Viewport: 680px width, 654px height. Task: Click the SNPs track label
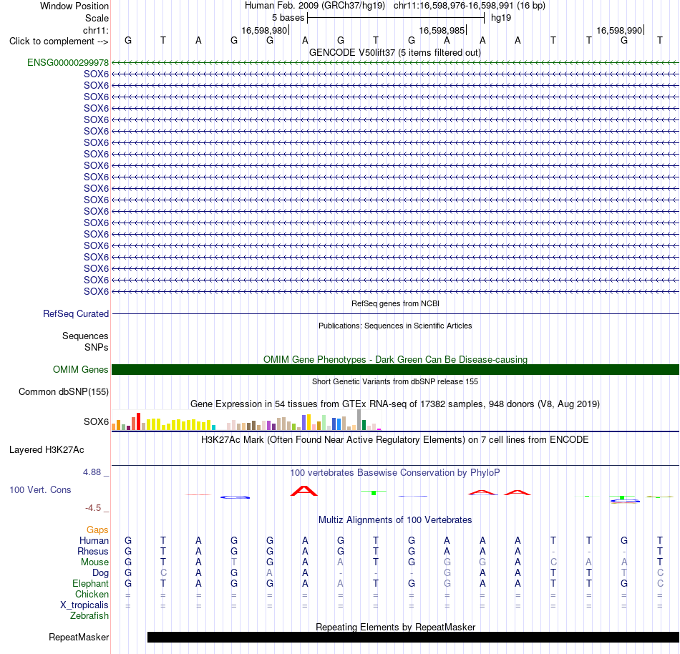tap(97, 348)
